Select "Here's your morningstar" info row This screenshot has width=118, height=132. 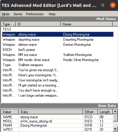point(58,75)
